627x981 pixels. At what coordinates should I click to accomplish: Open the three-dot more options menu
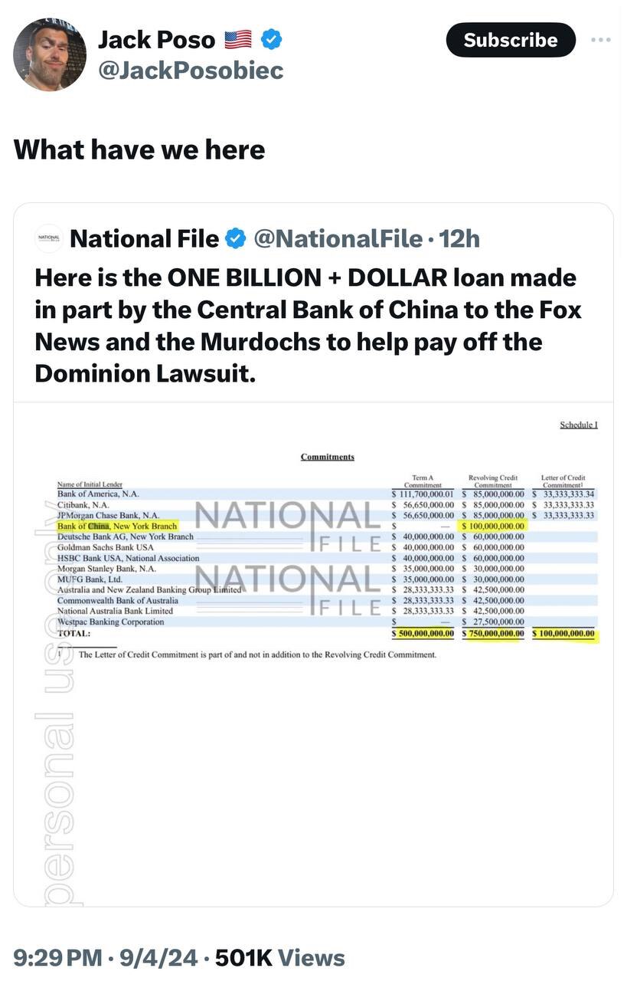click(x=601, y=40)
